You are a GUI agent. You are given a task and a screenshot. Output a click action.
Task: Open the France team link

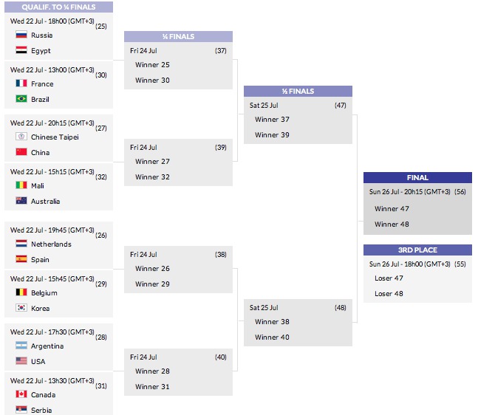coord(42,83)
